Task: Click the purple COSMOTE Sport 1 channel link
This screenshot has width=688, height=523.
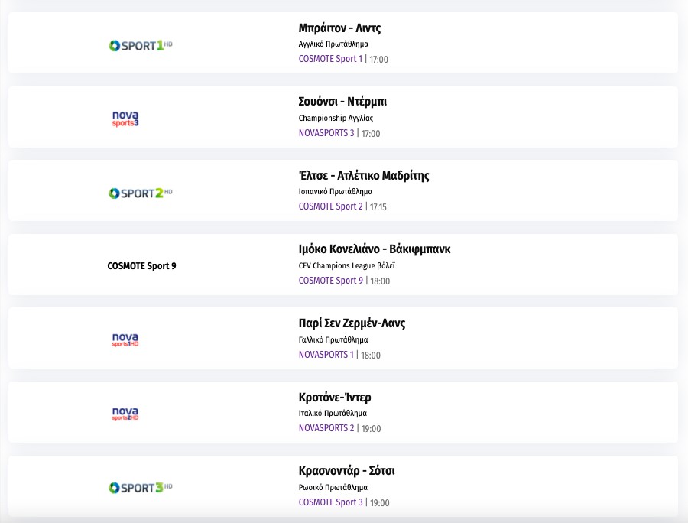Action: pos(330,59)
